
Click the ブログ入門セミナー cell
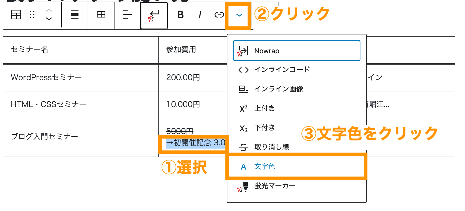click(81, 137)
